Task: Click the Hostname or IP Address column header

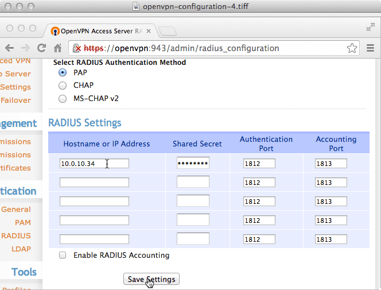Action: [107, 144]
